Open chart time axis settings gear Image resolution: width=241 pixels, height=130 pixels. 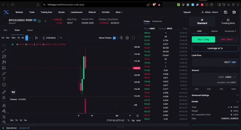click(x=138, y=116)
